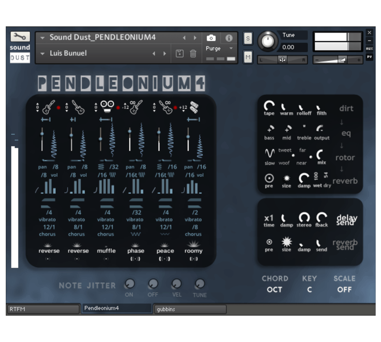Open the CHORD selector showing OCT
Viewport: 381px width, 342px height.
point(274,290)
